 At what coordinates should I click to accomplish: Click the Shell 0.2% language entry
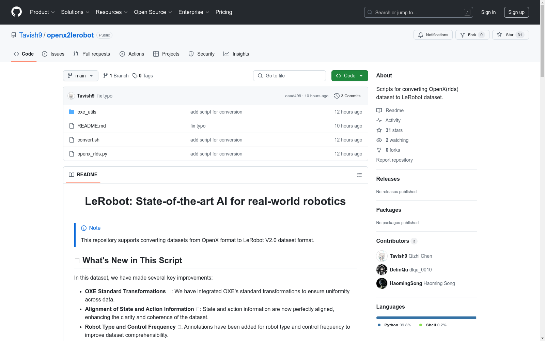tap(433, 325)
